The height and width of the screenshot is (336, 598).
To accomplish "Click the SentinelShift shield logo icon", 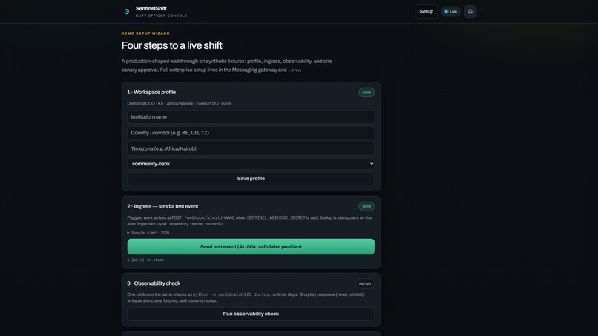I will [x=127, y=11].
